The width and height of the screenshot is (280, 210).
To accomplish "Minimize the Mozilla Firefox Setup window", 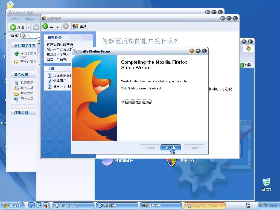I will click(192, 51).
